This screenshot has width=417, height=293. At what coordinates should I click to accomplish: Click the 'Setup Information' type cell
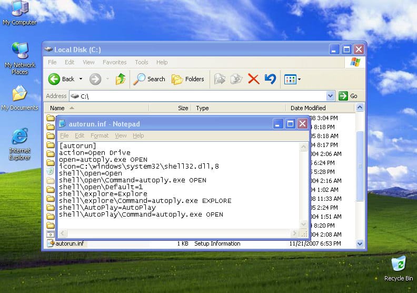point(217,243)
